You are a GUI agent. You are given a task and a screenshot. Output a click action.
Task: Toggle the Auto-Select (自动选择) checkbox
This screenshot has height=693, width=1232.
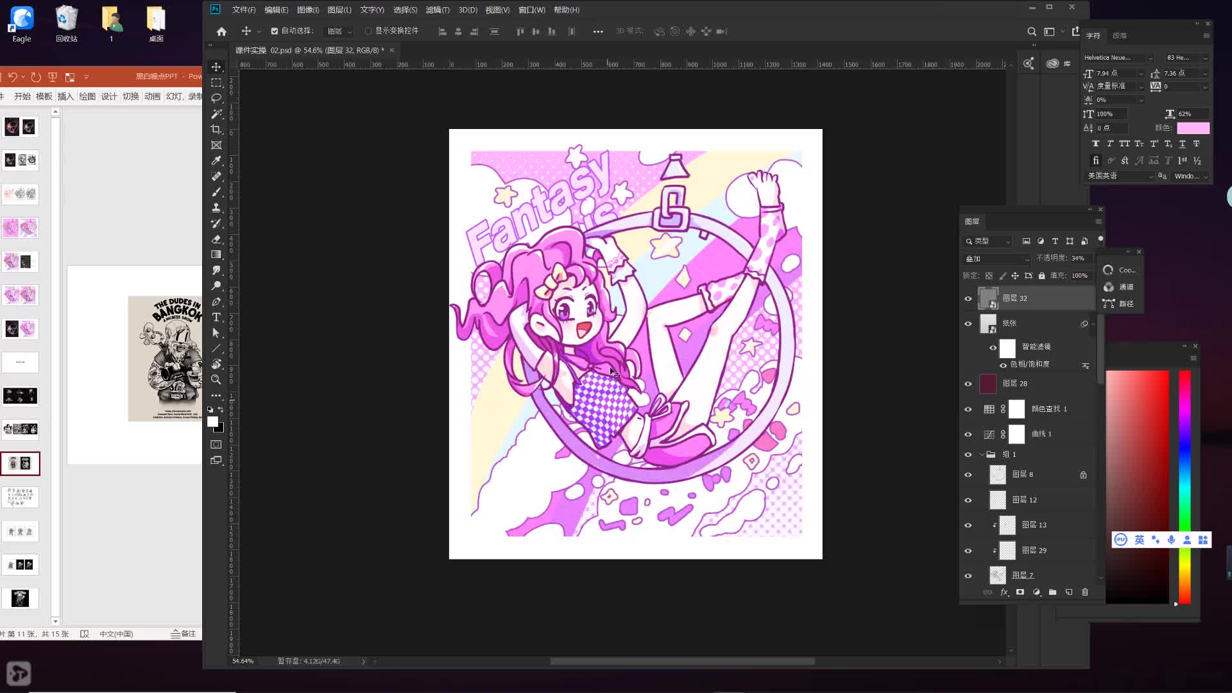tap(275, 31)
